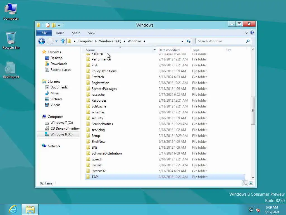Image resolution: width=286 pixels, height=215 pixels.
Task: Open CD Drive (D:) virtio
Action: click(x=65, y=128)
